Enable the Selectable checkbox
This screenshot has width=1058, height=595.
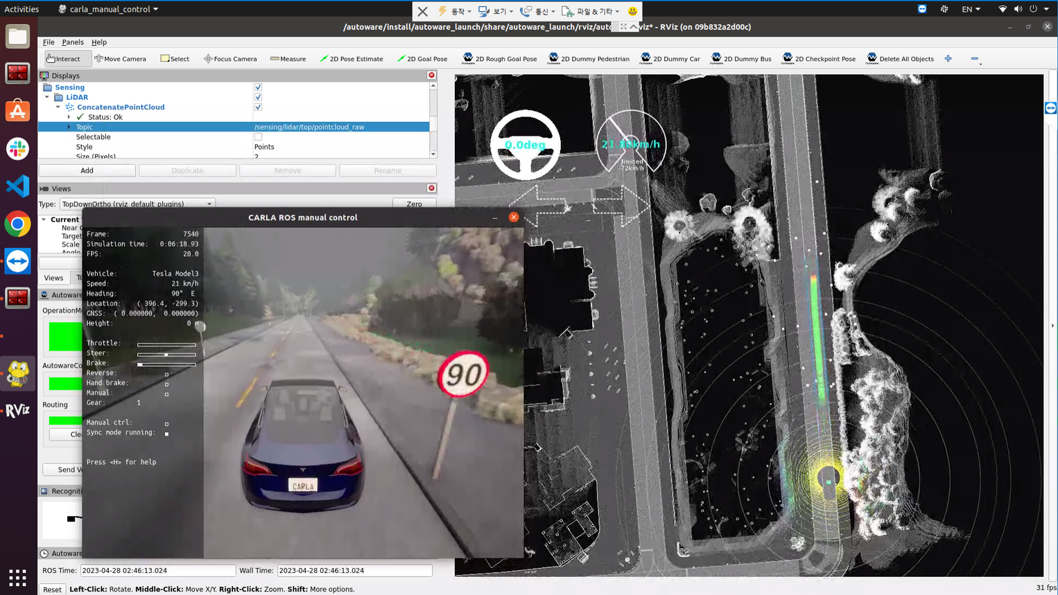coord(258,137)
